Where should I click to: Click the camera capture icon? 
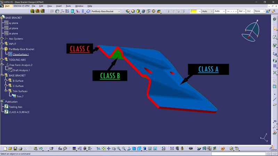point(190,149)
